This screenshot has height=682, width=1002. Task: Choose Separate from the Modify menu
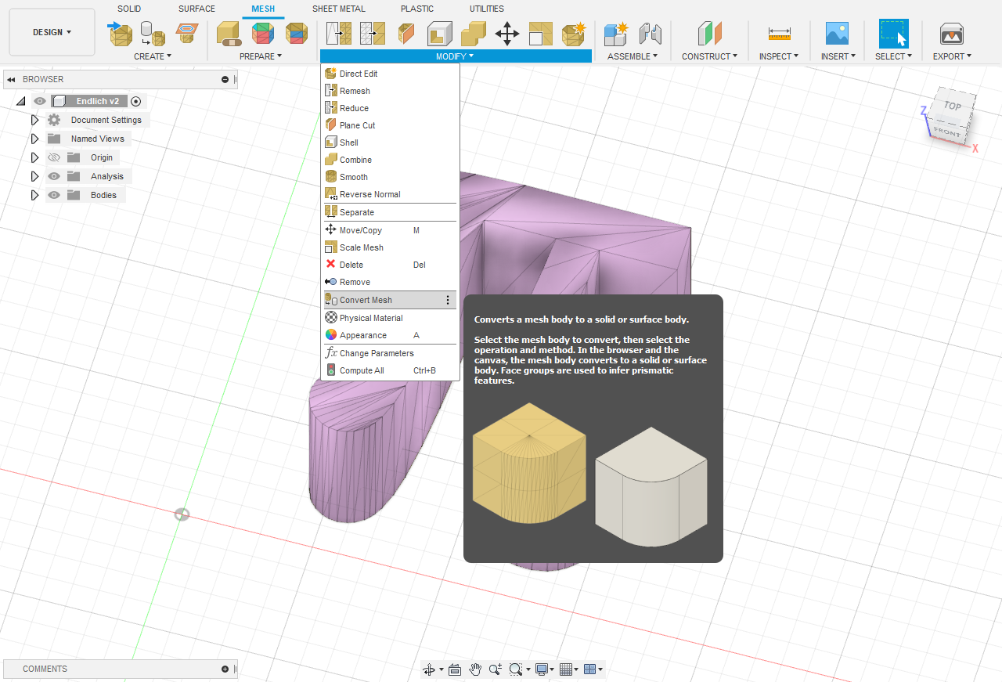point(390,212)
